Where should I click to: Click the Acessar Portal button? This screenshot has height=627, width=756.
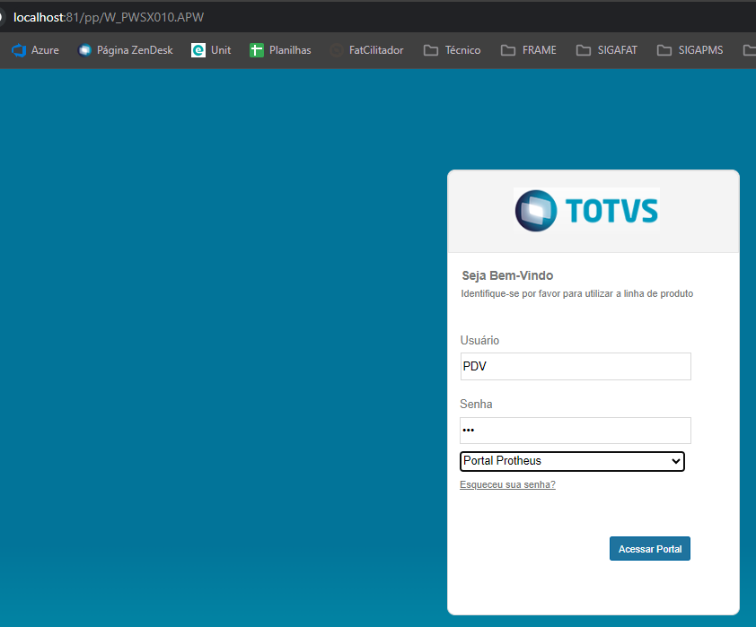[x=650, y=548]
